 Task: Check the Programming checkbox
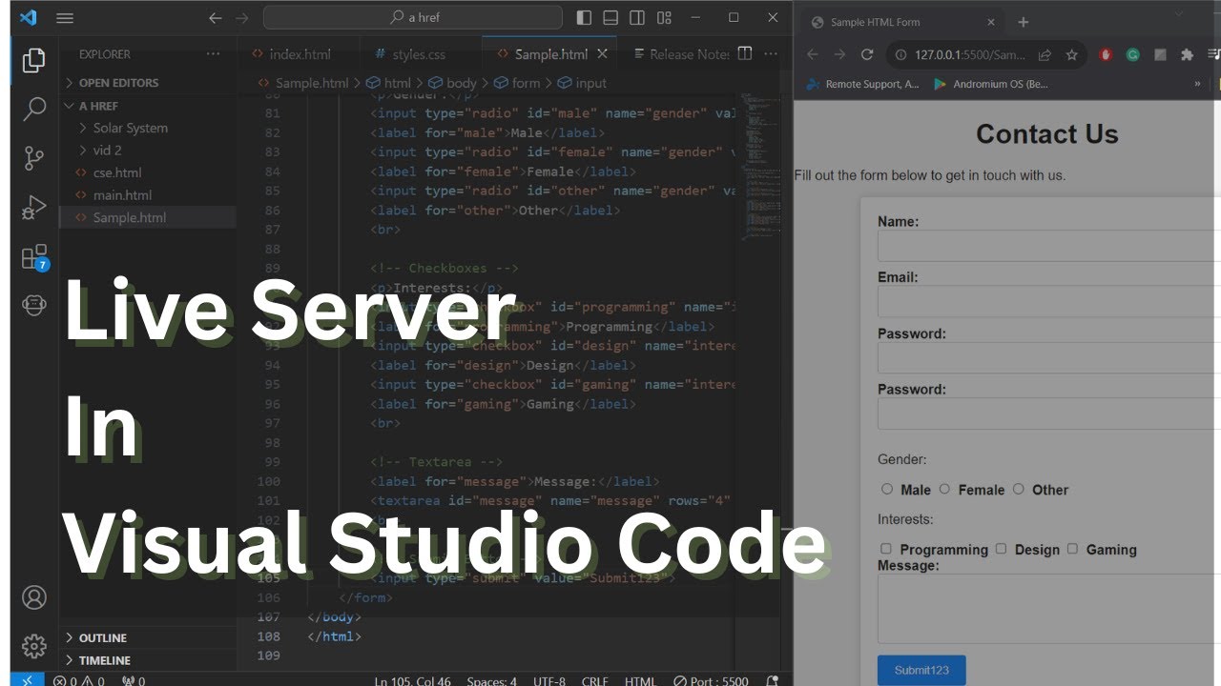(886, 549)
